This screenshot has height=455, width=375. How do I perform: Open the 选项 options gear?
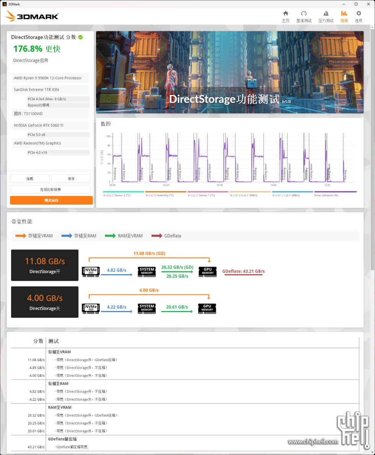[359, 16]
